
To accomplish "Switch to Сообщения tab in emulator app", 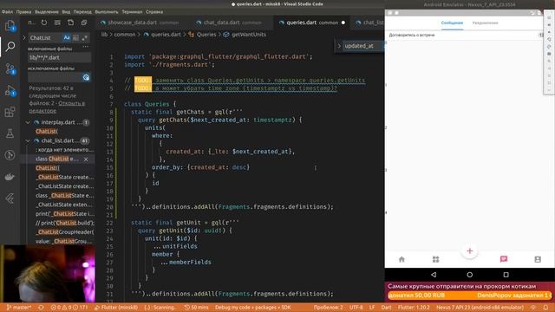I will click(452, 23).
